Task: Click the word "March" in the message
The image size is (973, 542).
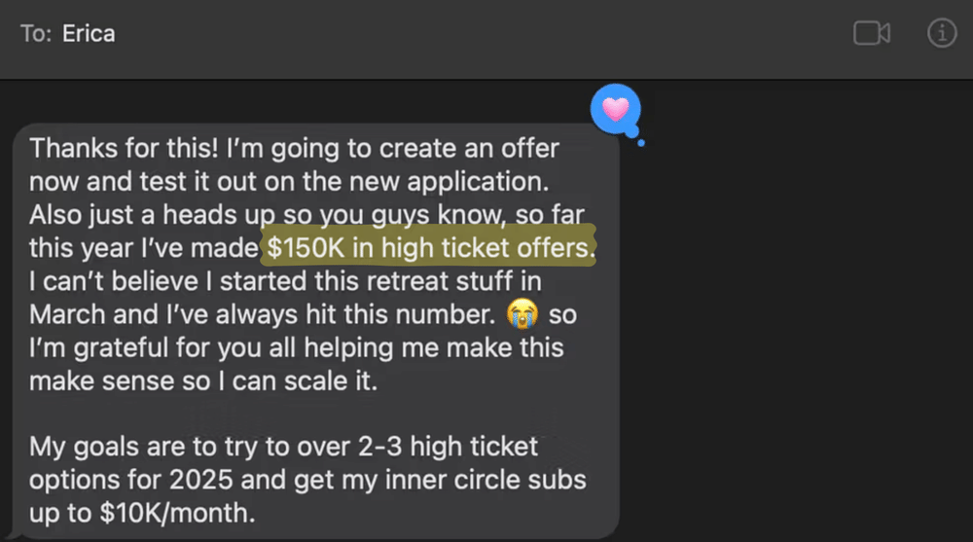Action: point(67,314)
